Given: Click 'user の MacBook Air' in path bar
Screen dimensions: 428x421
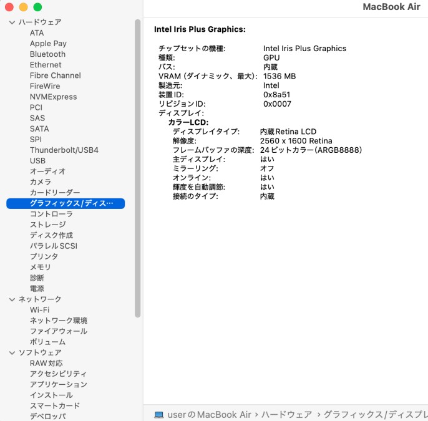Looking at the screenshot, I should [209, 415].
